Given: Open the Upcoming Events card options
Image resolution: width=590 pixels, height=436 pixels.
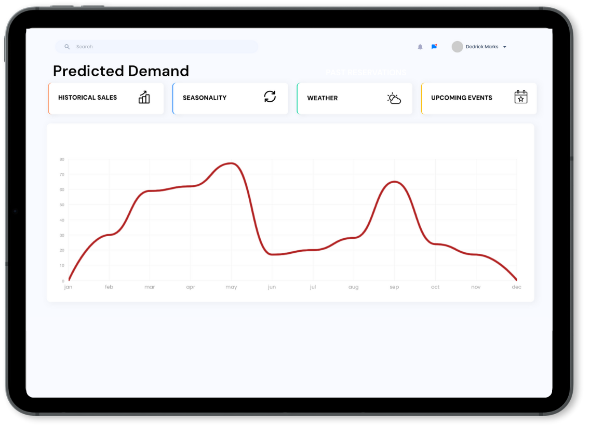Looking at the screenshot, I should (x=478, y=98).
